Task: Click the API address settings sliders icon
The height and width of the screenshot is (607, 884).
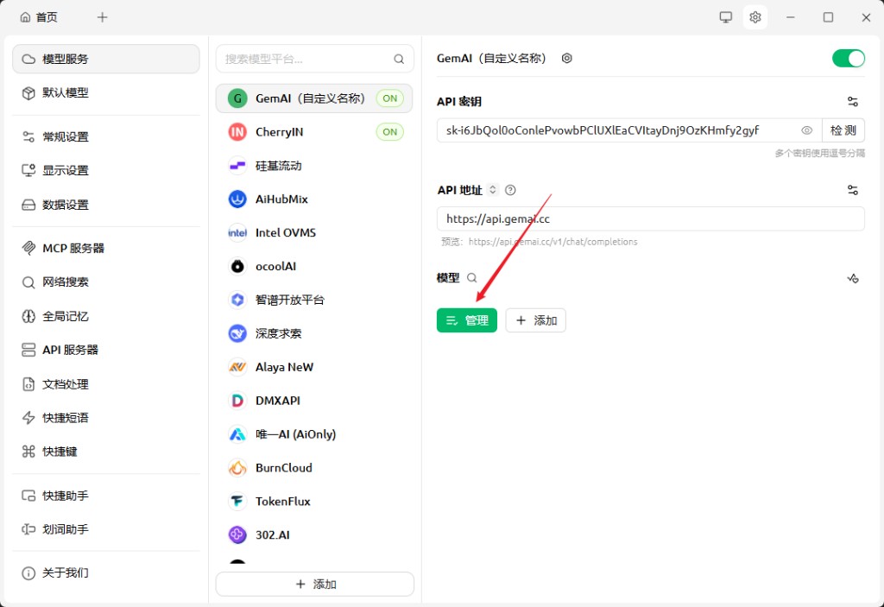Action: [x=853, y=190]
